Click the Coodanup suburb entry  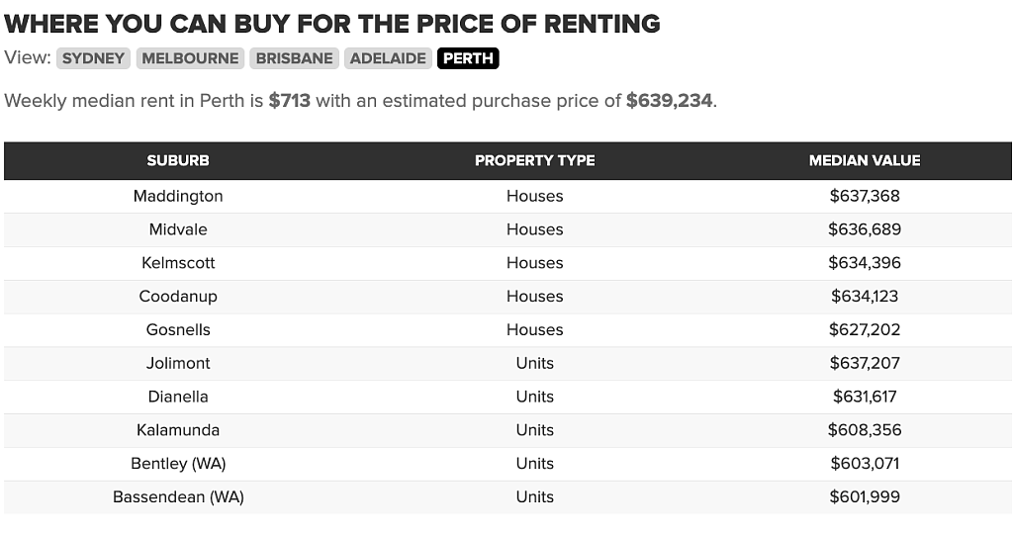(178, 297)
